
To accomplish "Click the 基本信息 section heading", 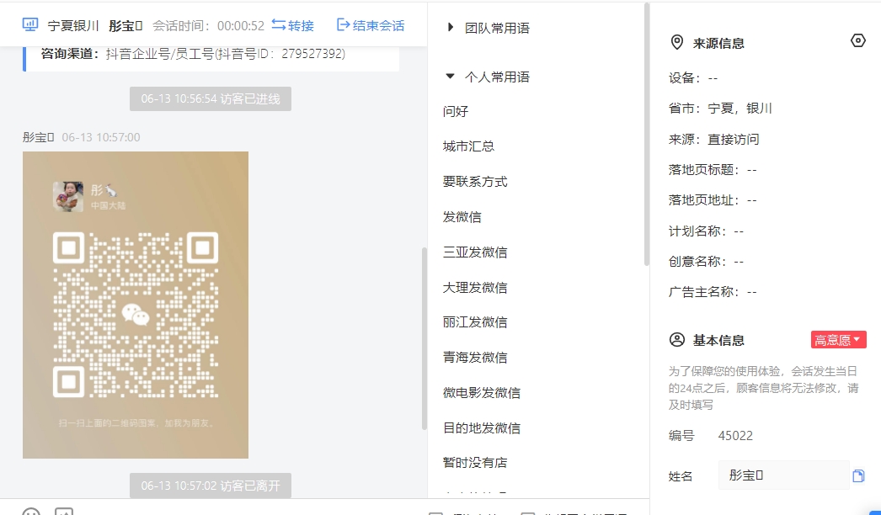I will tap(718, 340).
